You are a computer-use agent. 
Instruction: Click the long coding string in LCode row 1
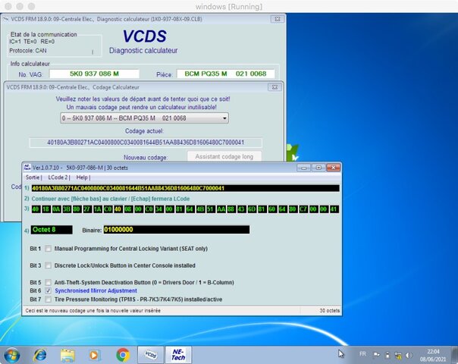point(186,188)
